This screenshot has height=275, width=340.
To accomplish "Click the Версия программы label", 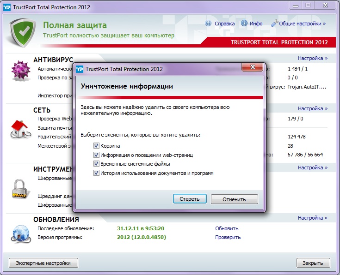I will [x=60, y=237].
